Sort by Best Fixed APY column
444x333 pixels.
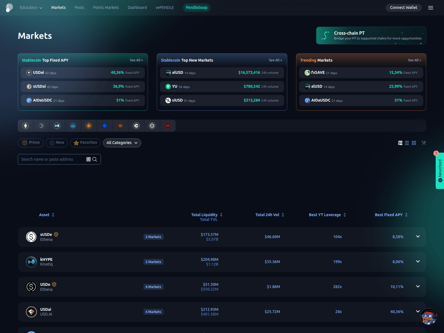click(x=391, y=215)
